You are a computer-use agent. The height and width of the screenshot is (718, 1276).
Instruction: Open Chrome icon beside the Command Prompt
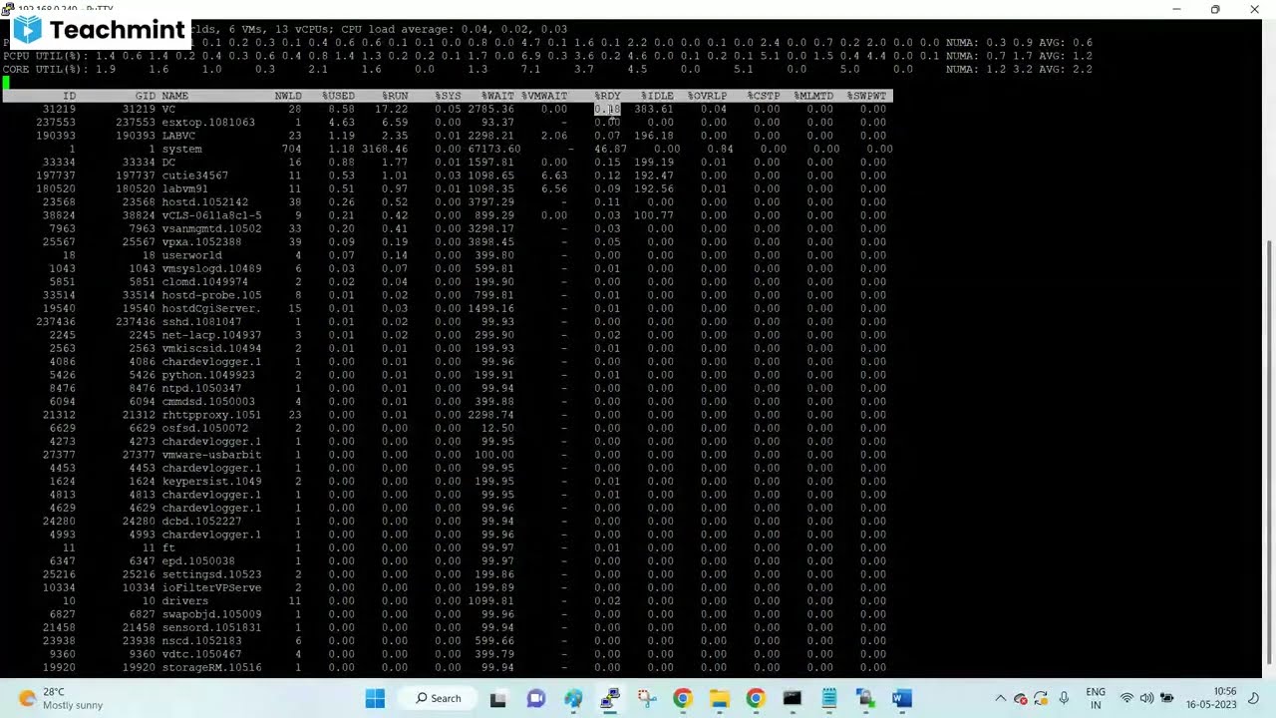pos(756,699)
